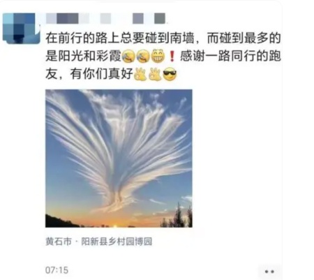Click the red exclamation mark emoji
The image size is (314, 280).
coord(172,57)
